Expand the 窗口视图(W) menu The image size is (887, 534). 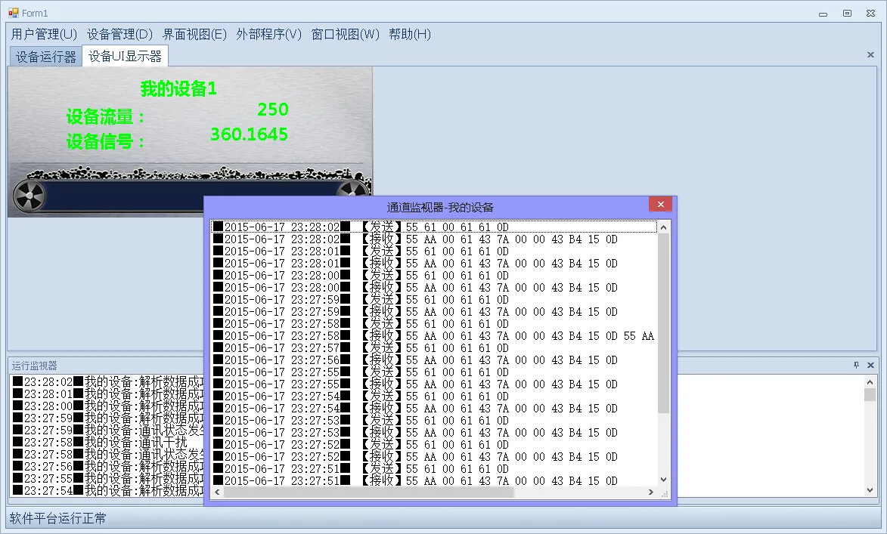coord(345,34)
